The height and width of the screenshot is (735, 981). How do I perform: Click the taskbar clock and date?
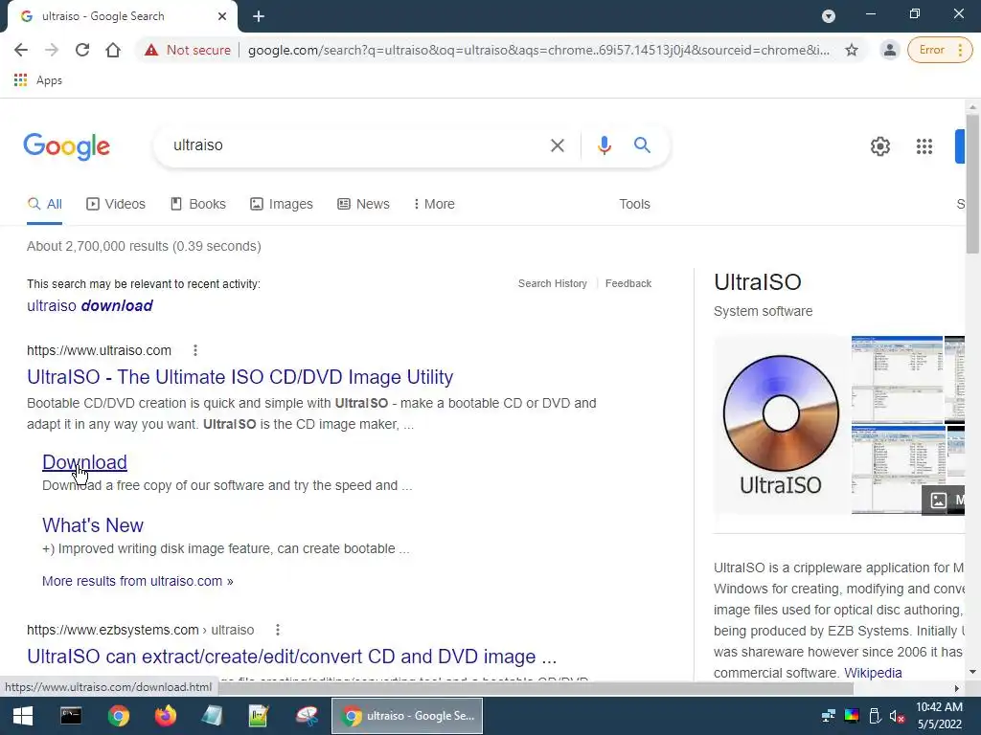939,716
